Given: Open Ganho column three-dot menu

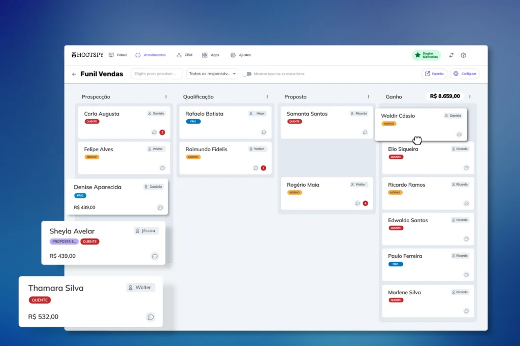Looking at the screenshot, I should tap(470, 96).
